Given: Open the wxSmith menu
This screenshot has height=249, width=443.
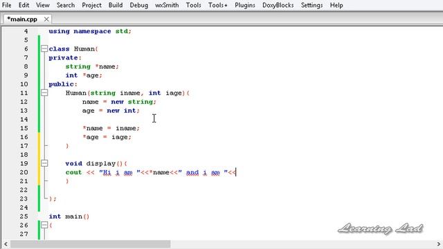Looking at the screenshot, I should (x=167, y=5).
